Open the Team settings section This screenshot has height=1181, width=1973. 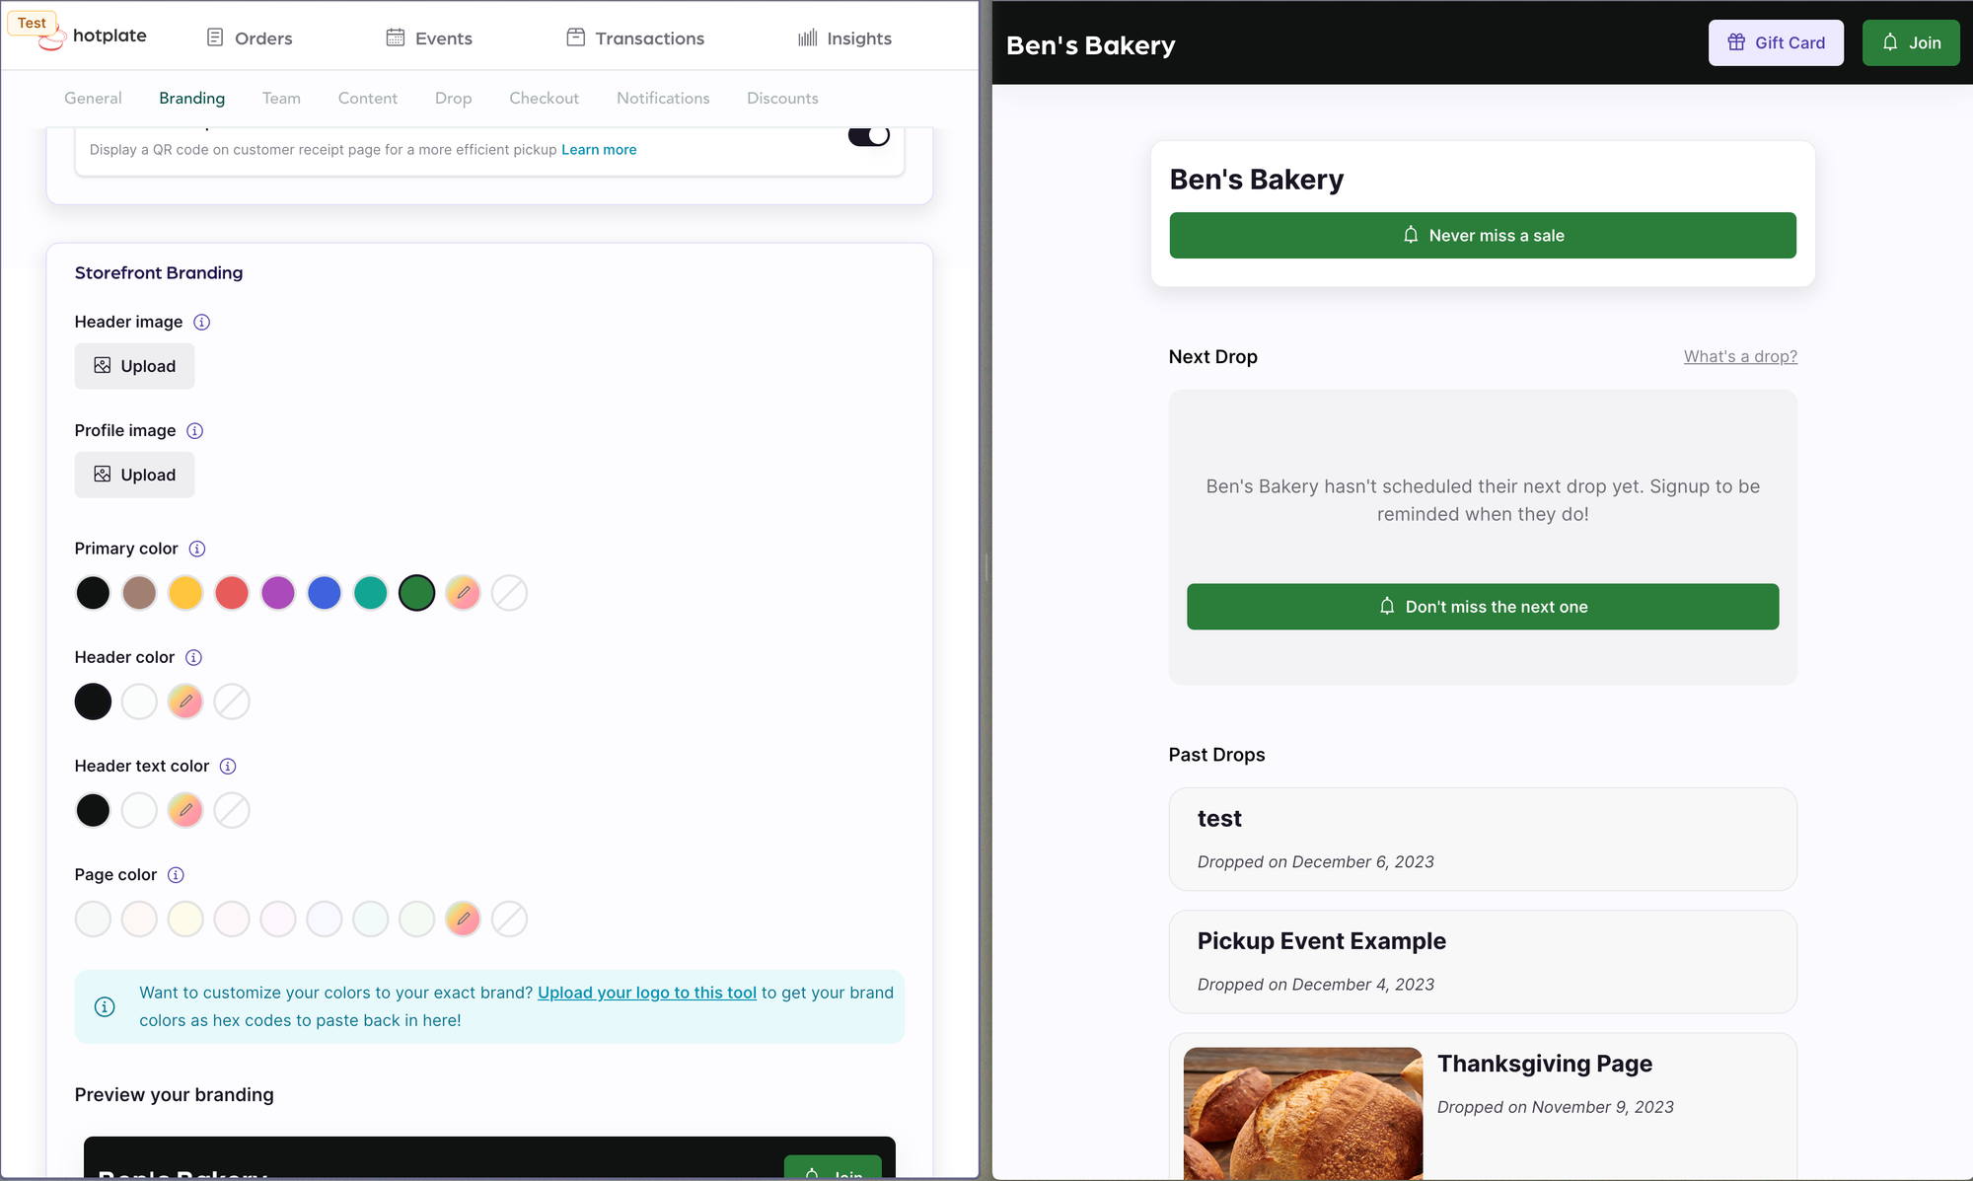tap(281, 99)
